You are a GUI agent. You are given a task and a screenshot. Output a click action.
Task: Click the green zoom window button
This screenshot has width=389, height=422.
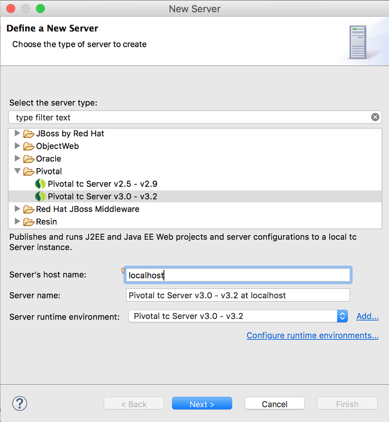[x=40, y=9]
